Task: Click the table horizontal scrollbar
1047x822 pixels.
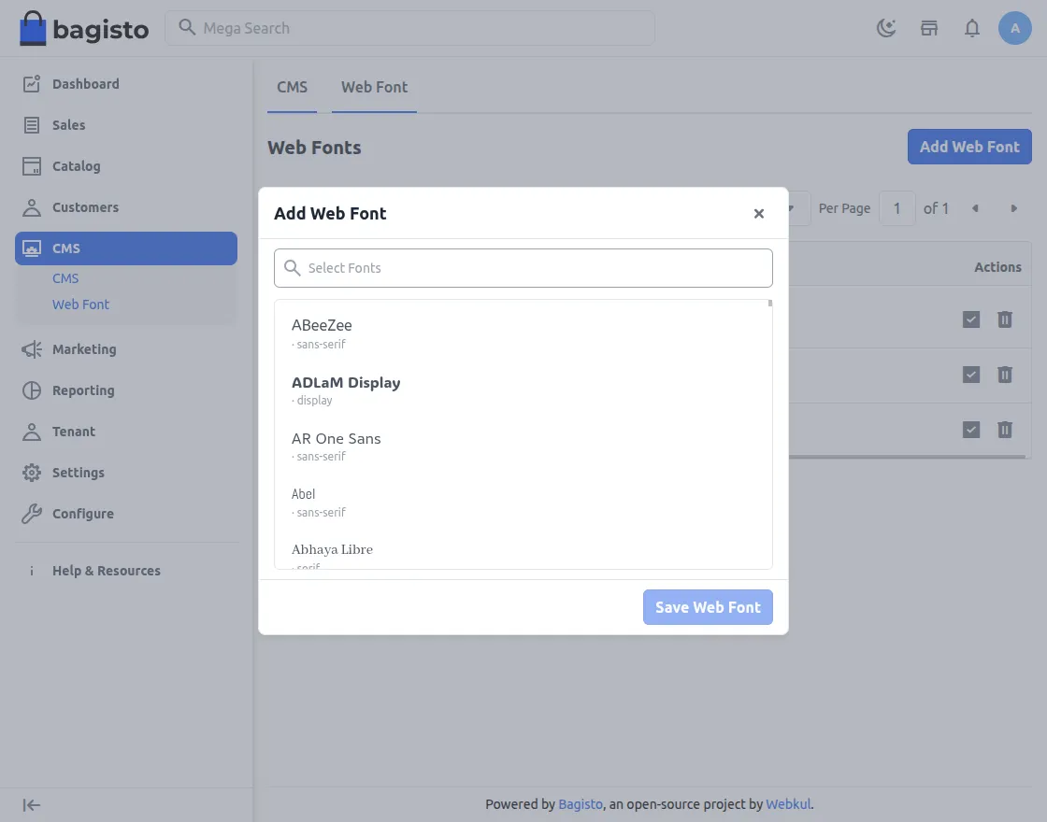Action: pyautogui.click(x=907, y=457)
